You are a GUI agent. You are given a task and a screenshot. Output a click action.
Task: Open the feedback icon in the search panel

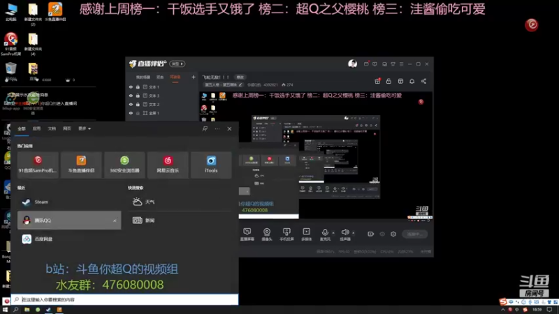coord(205,128)
